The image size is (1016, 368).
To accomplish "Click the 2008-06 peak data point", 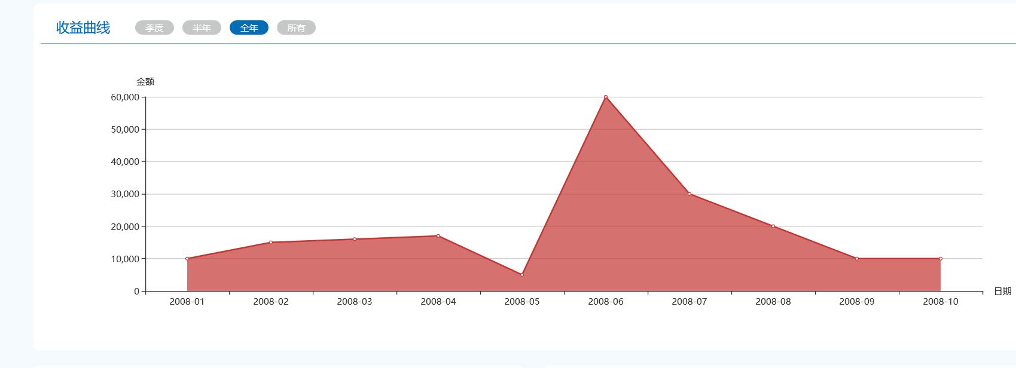I will tap(606, 97).
